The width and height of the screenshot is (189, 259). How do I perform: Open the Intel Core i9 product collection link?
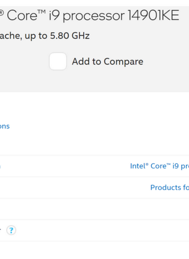(160, 166)
